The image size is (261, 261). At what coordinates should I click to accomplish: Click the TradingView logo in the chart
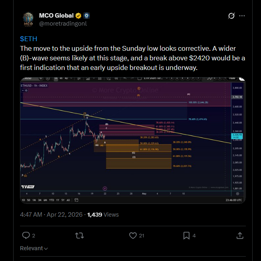(x=27, y=187)
